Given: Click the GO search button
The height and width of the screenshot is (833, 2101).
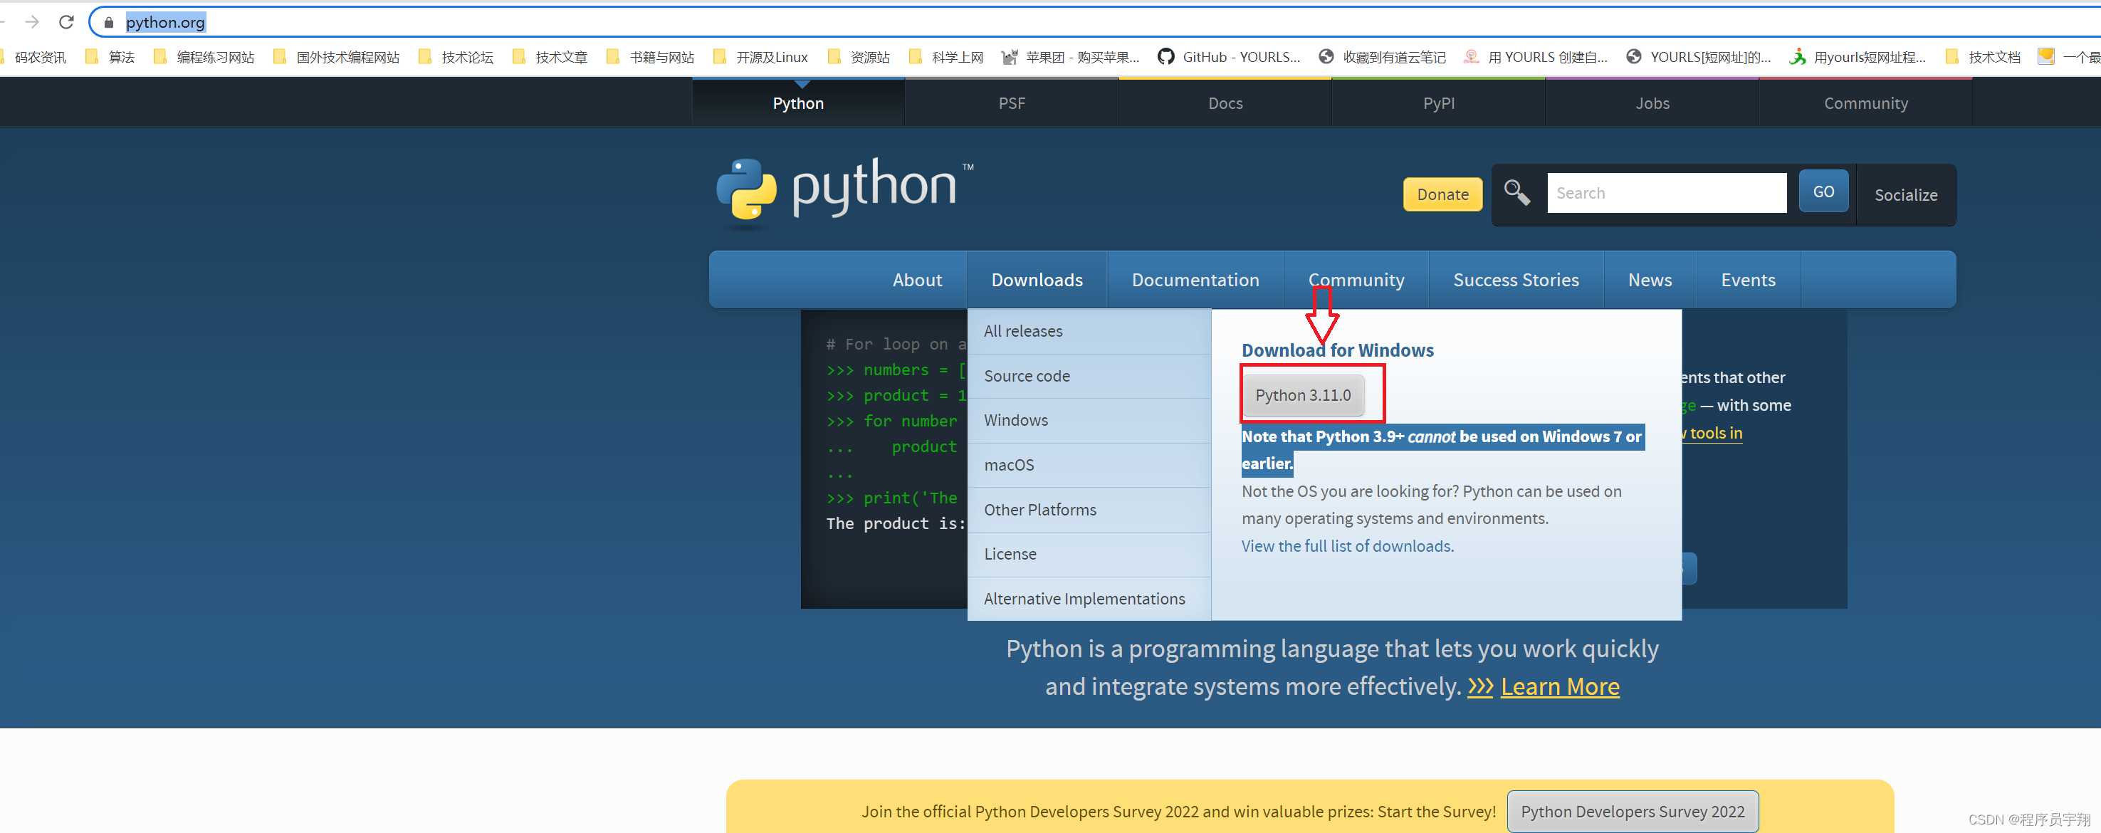Looking at the screenshot, I should tap(1824, 191).
